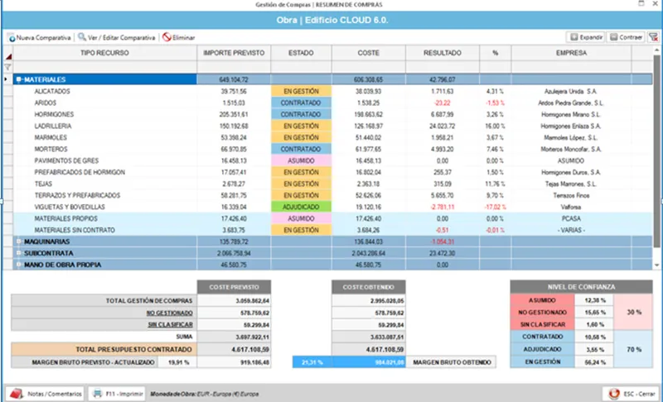The width and height of the screenshot is (663, 402).
Task: Click the Contraer button
Action: [x=626, y=37]
